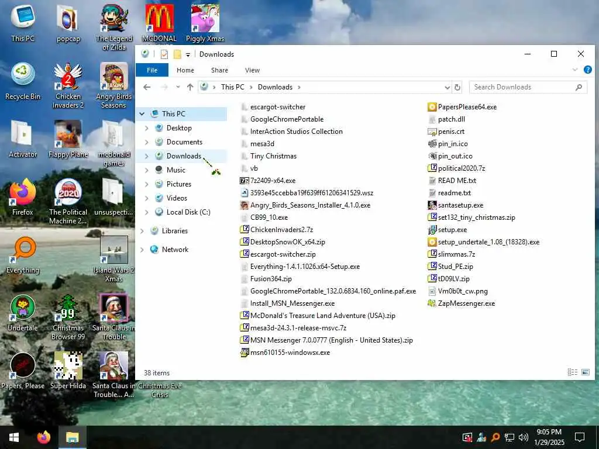Open the File menu tab
This screenshot has height=449, width=599.
(x=152, y=70)
